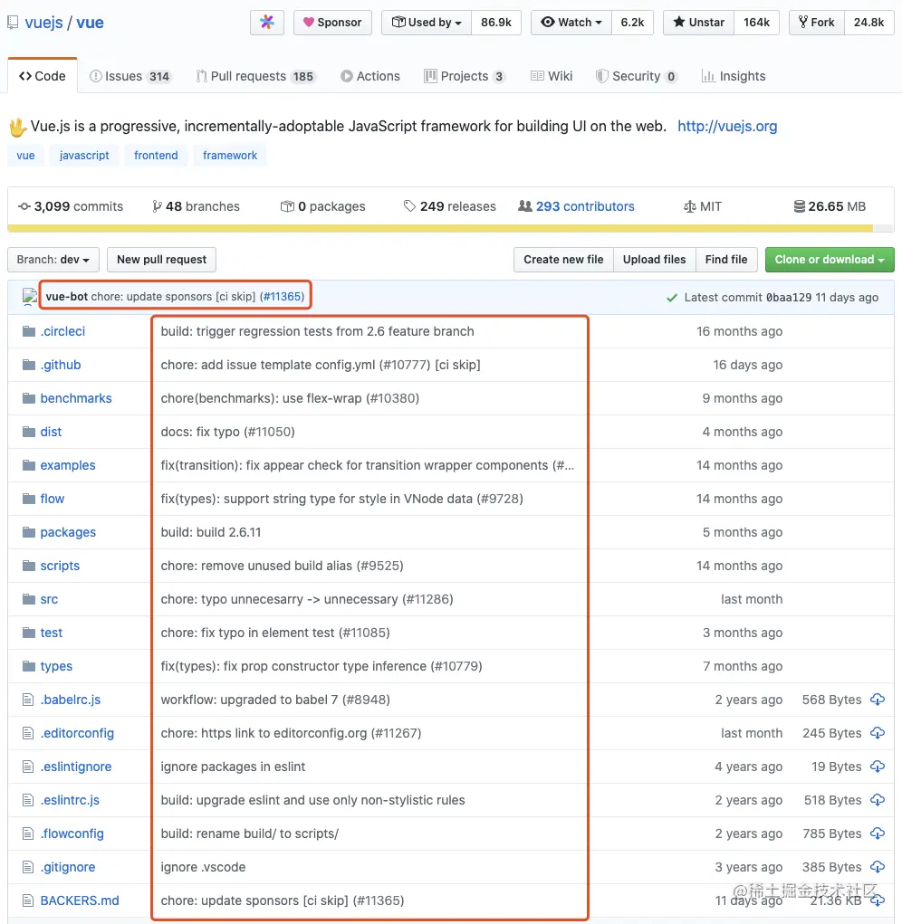Viewport: 902px width, 924px height.
Task: Click the package icon beside 0 packages
Action: [287, 206]
